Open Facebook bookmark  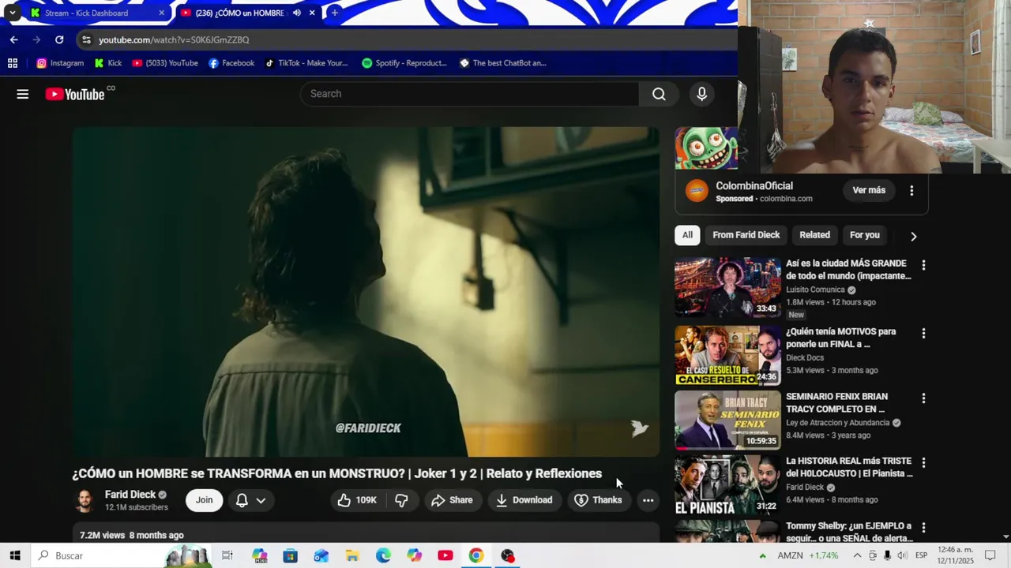coord(231,63)
